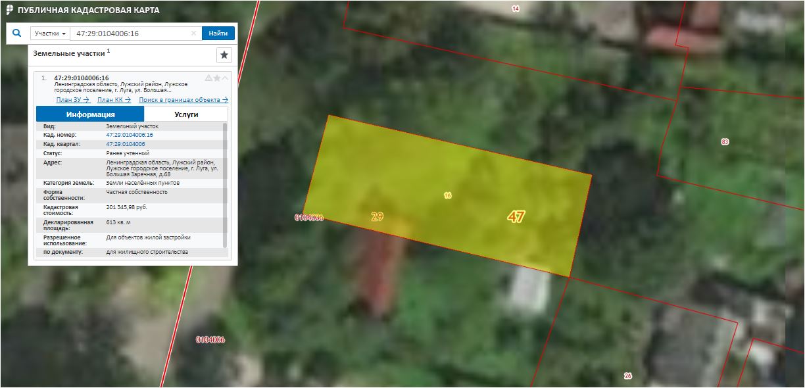Image resolution: width=805 pixels, height=388 pixels.
Task: Click the information panel vertical scrollbar
Action: 226,178
